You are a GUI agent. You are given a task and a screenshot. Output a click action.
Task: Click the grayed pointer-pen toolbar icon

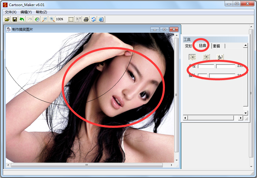(x=79, y=19)
